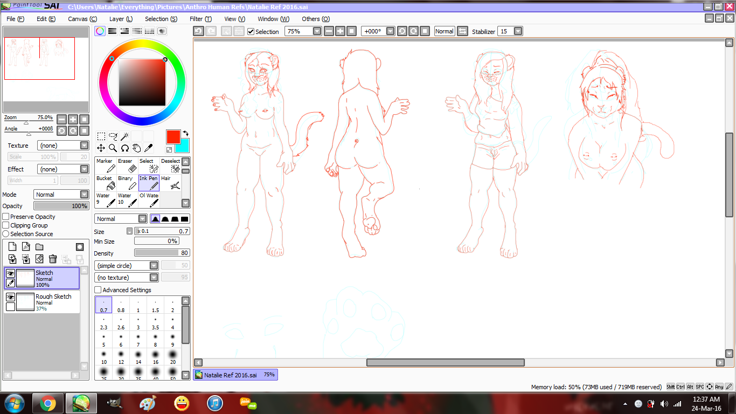The height and width of the screenshot is (414, 736).
Task: Click the Normal view button in toolbar
Action: pos(445,31)
